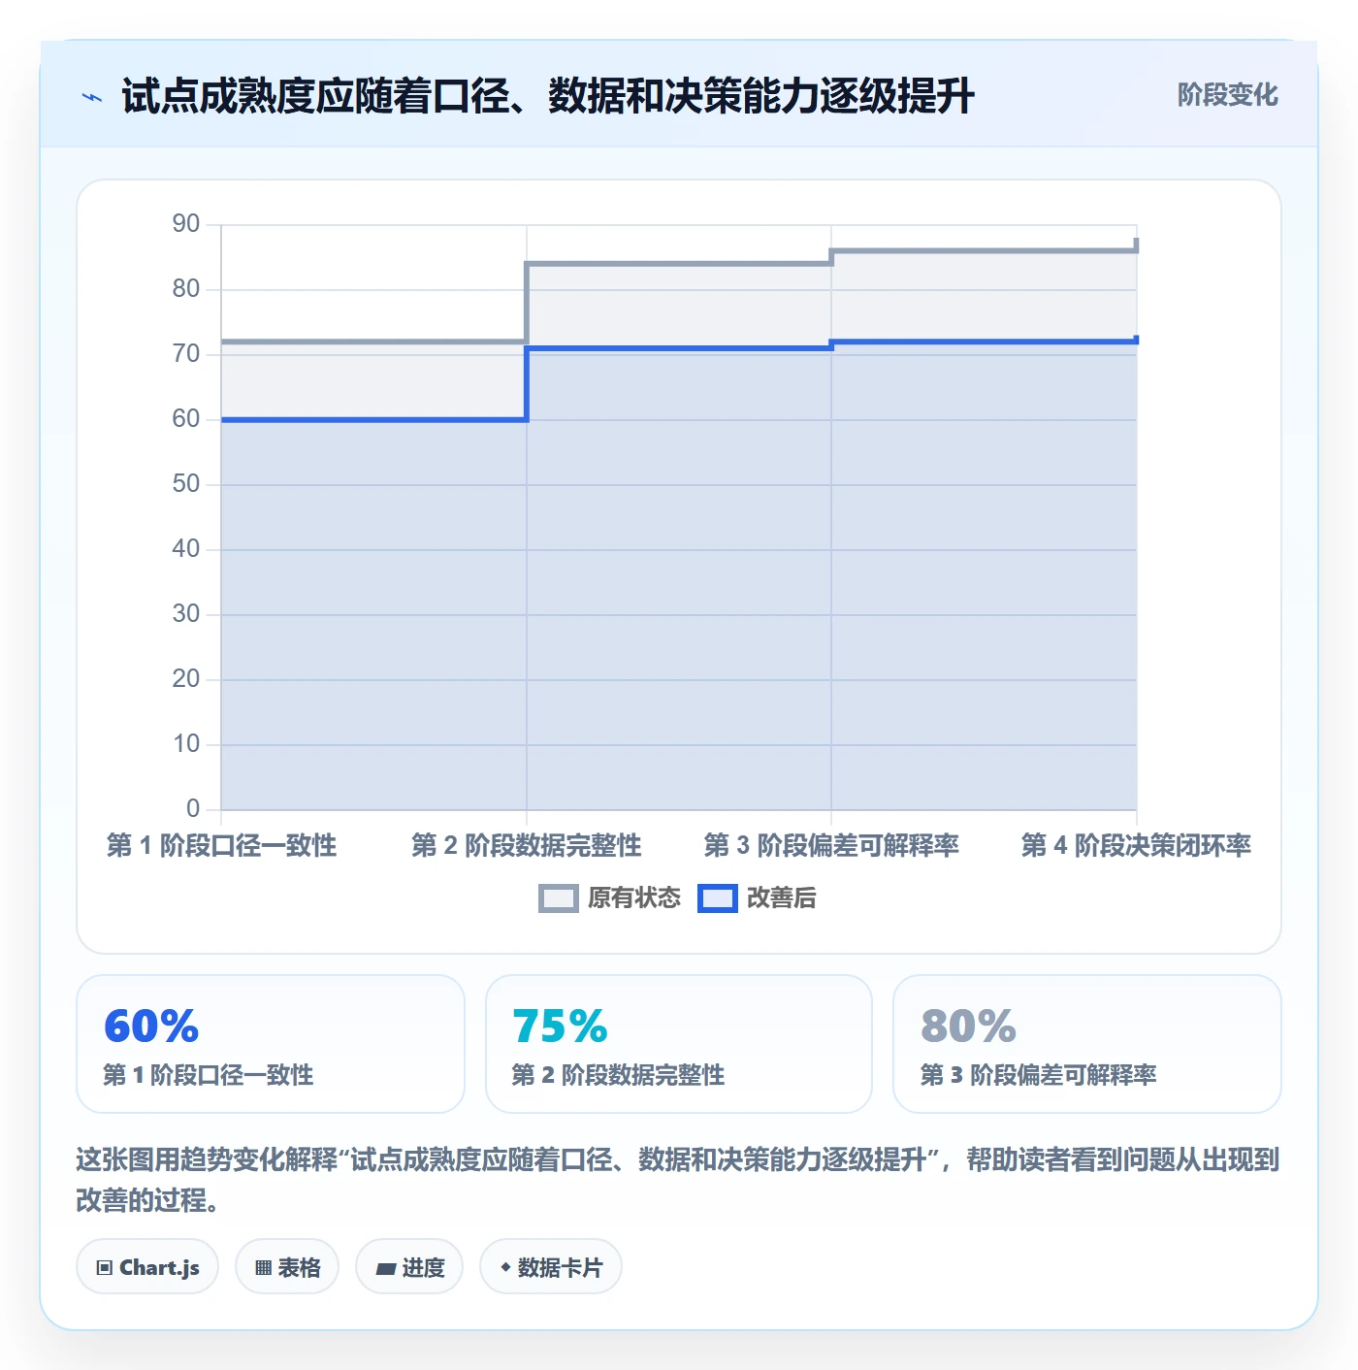Click x-axis label 第 3 阶段偏差可解释率
The height and width of the screenshot is (1370, 1358).
pyautogui.click(x=831, y=845)
